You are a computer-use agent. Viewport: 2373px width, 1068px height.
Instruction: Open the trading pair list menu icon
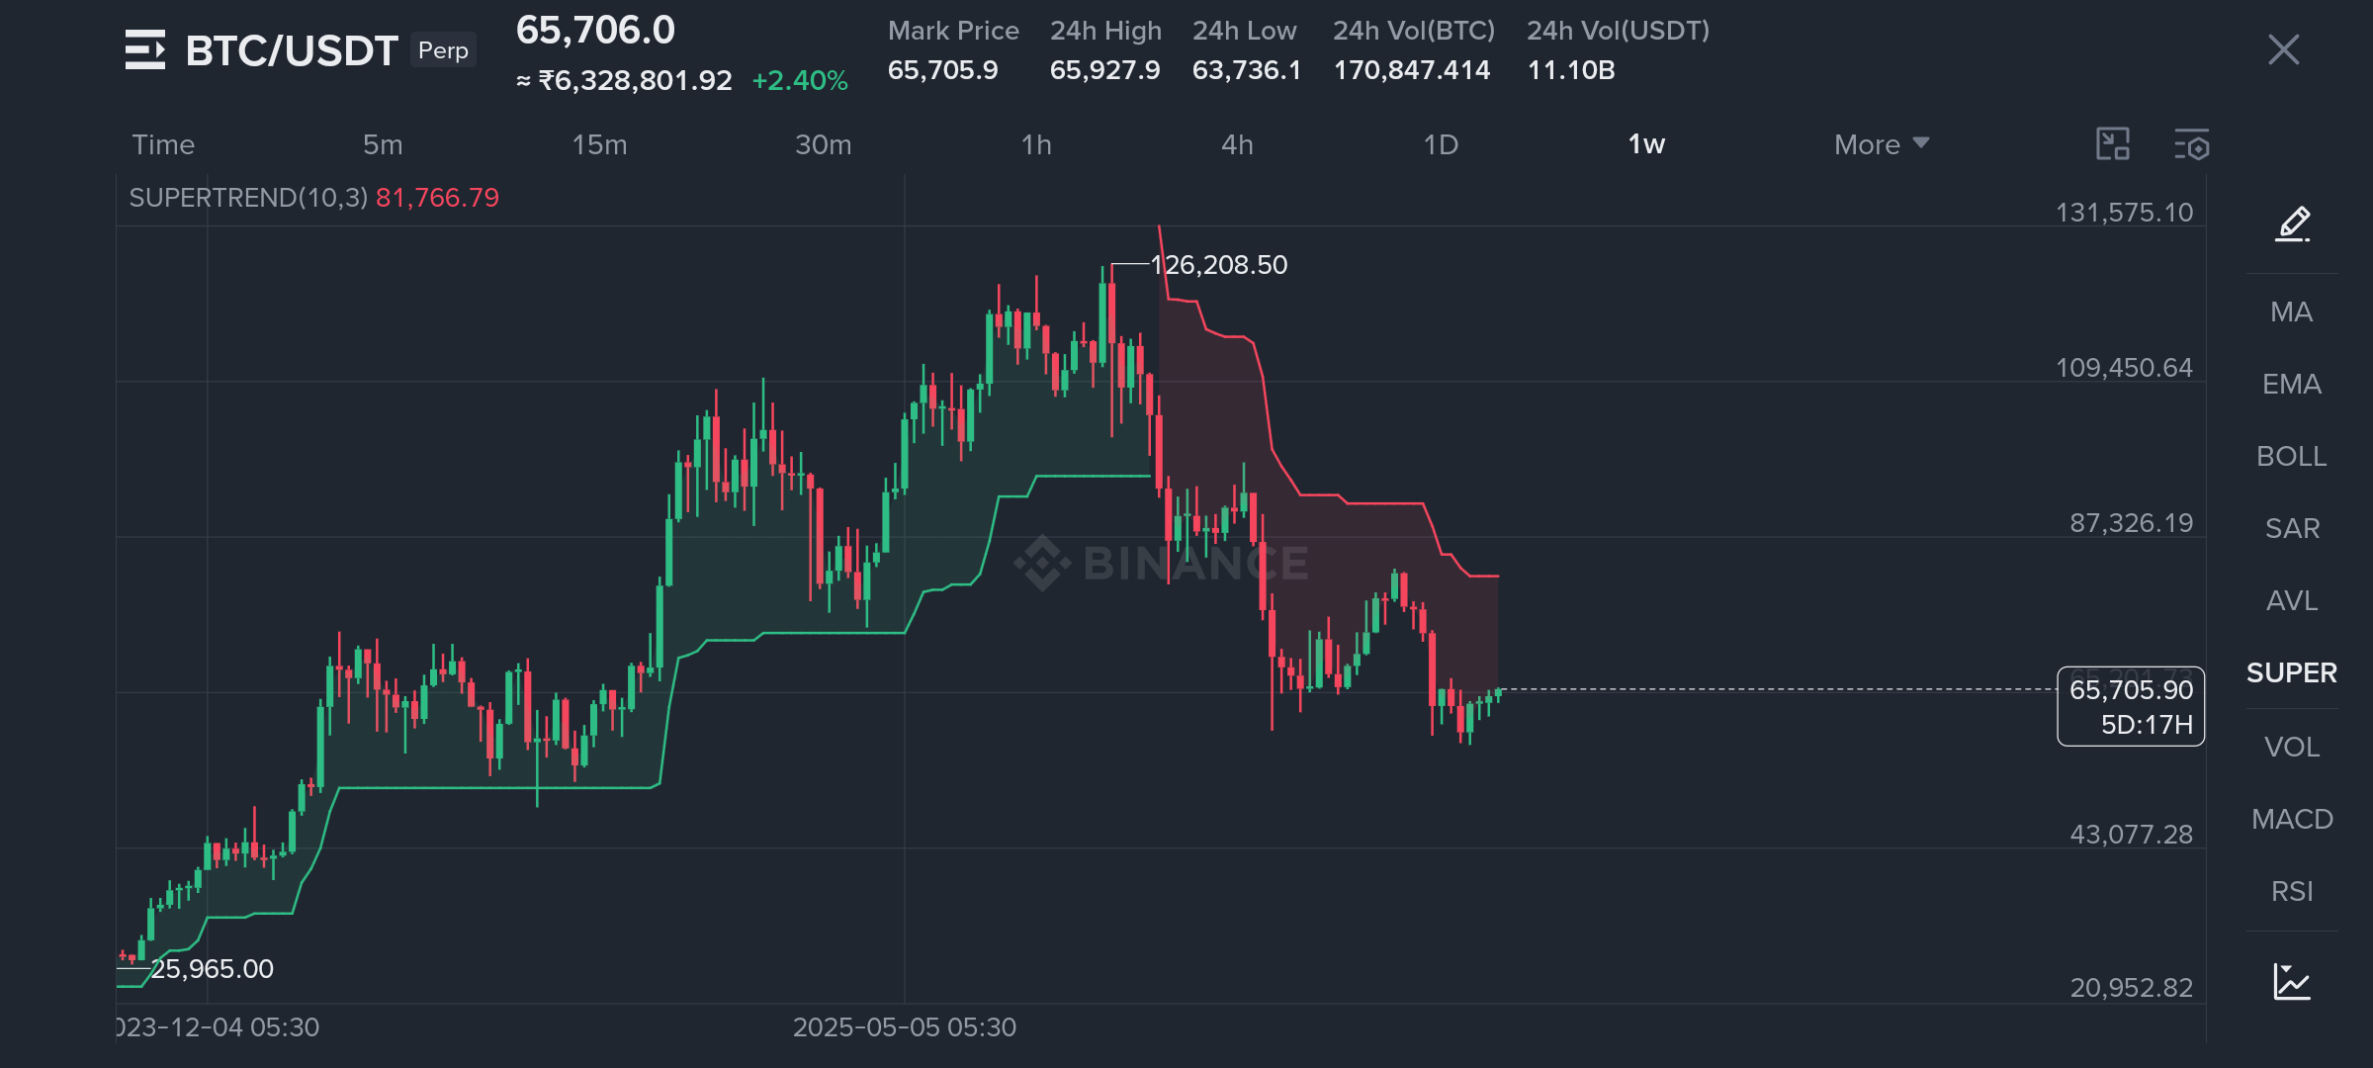[x=144, y=49]
